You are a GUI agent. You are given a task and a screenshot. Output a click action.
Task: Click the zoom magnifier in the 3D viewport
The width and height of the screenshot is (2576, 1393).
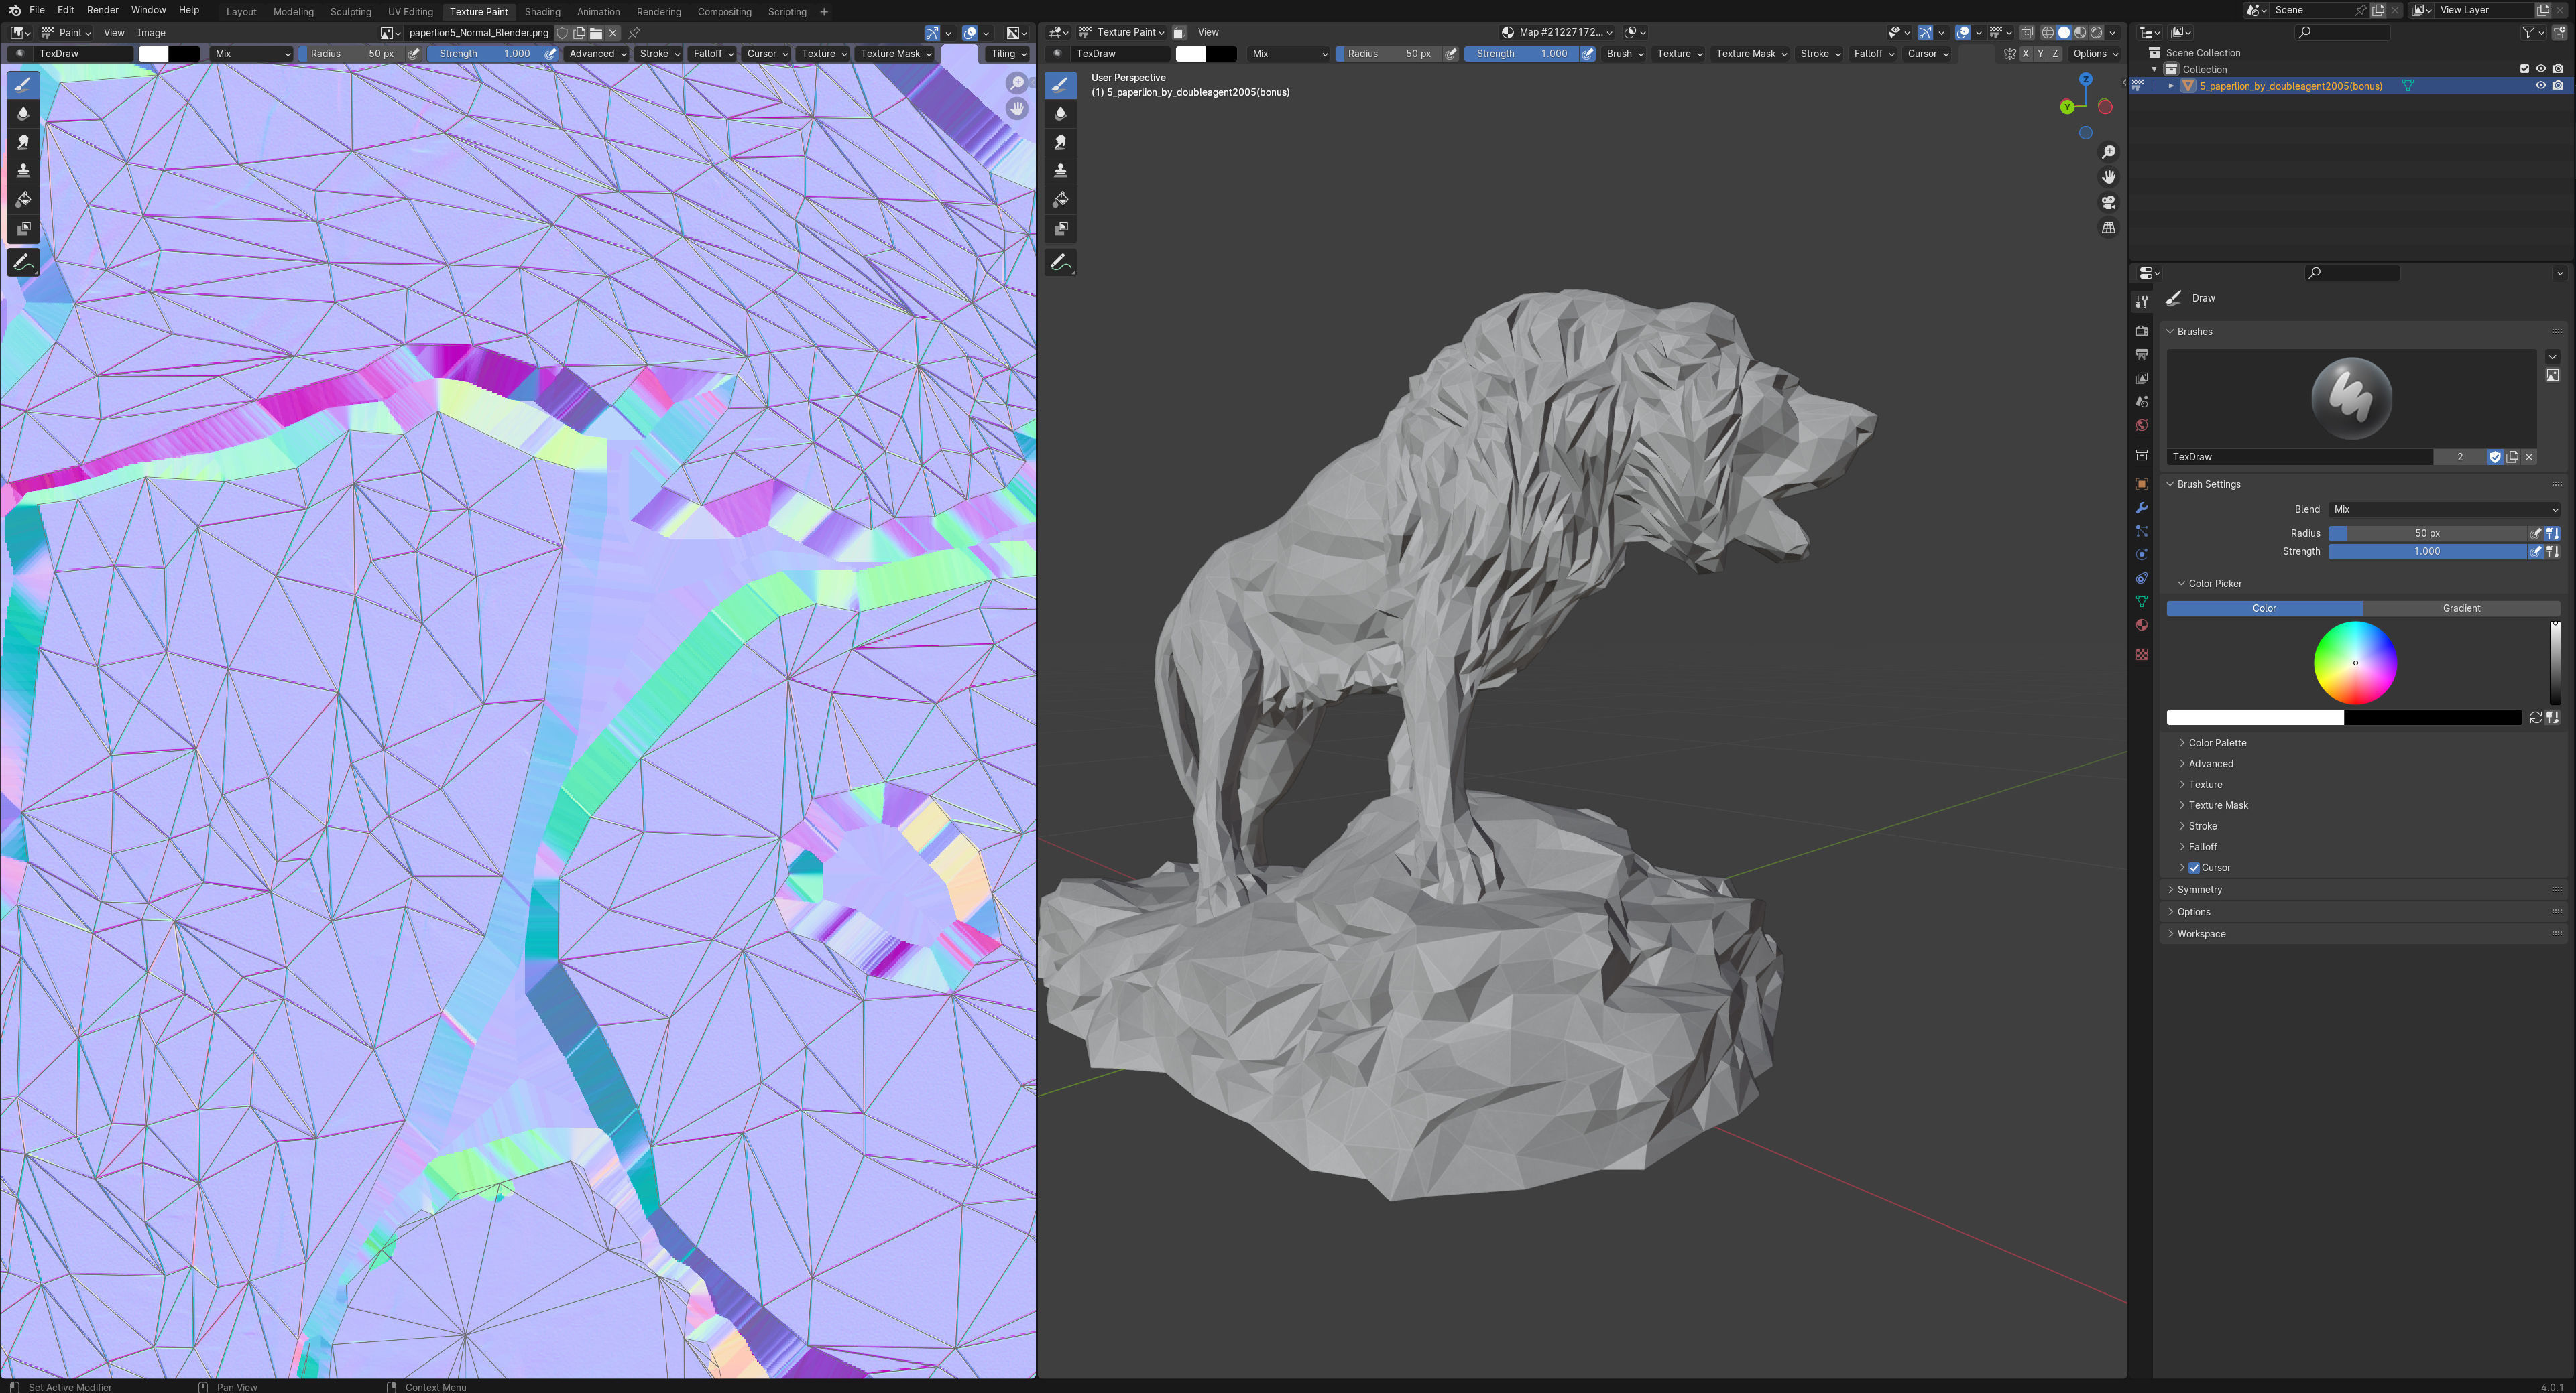click(x=2108, y=152)
